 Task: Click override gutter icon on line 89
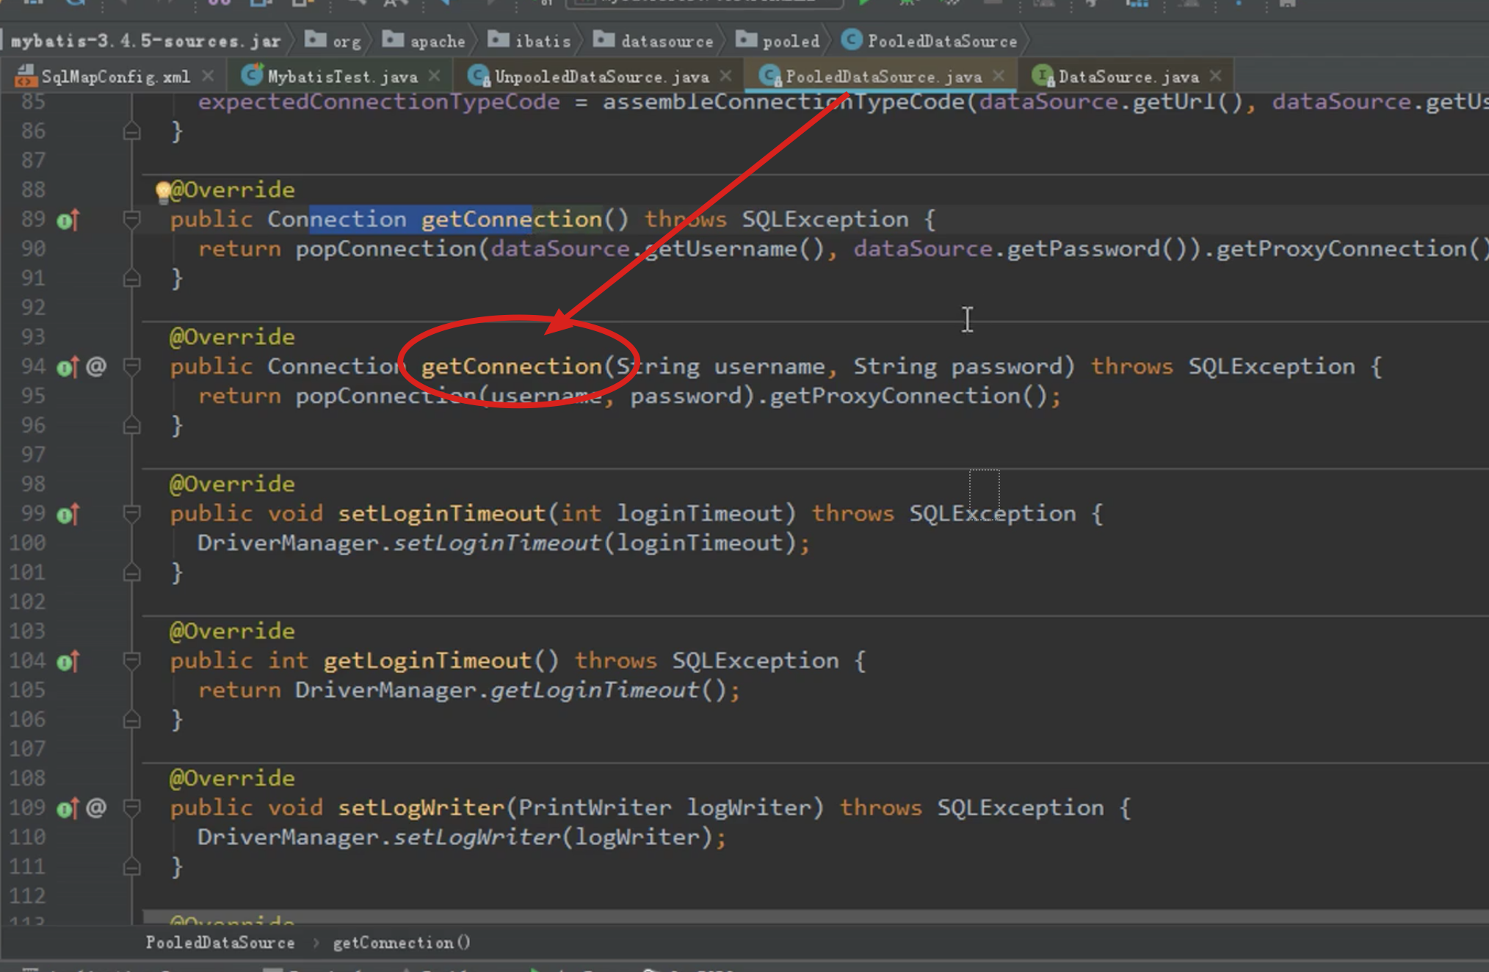pos(67,220)
